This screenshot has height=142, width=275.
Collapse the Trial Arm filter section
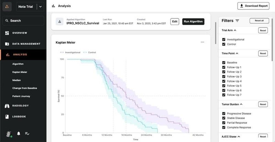point(235,30)
